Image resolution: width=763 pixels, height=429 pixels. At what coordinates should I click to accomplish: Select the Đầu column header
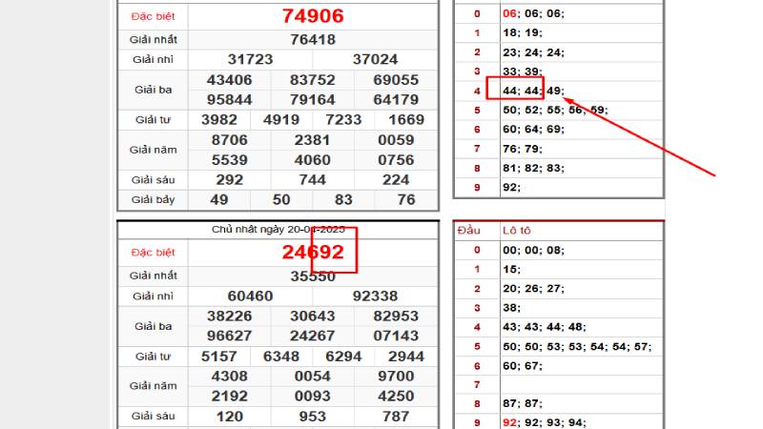click(x=469, y=230)
